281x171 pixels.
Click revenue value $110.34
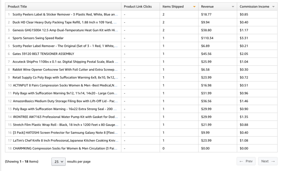point(207,38)
